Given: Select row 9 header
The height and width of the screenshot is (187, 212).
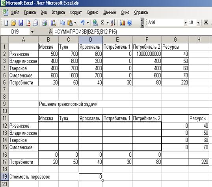Looking at the screenshot, I should (4, 104).
